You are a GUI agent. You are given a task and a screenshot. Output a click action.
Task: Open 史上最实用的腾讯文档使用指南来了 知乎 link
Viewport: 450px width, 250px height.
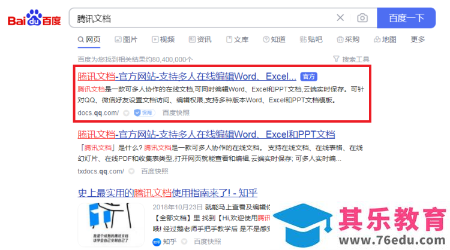167,193
